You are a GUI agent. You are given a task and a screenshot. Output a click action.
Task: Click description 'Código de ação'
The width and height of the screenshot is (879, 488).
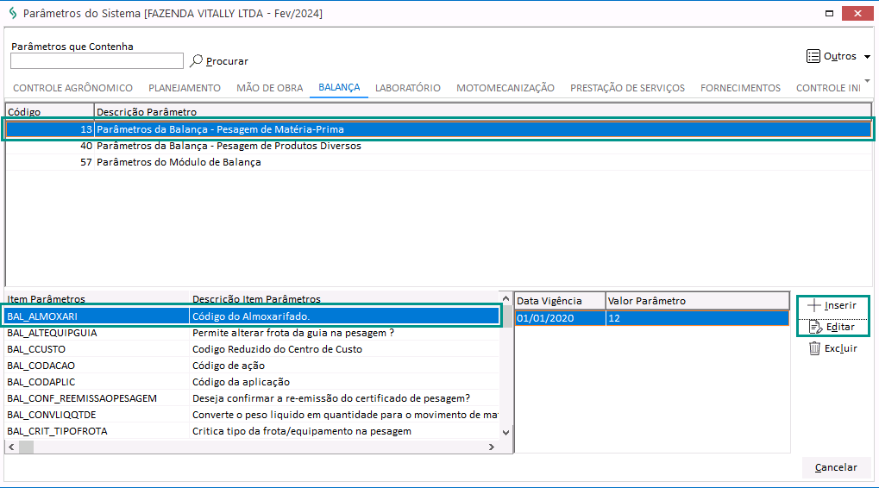coord(229,366)
